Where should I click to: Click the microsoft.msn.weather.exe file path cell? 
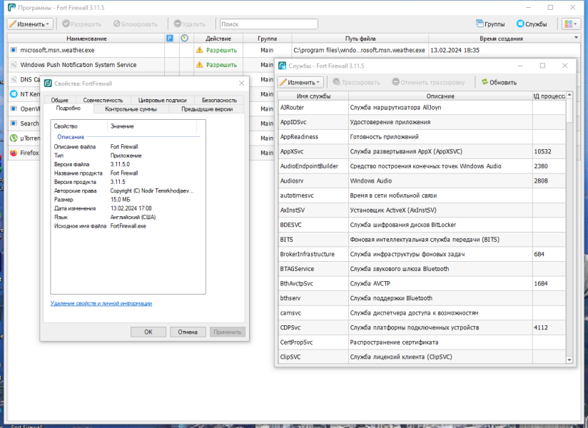coord(360,50)
